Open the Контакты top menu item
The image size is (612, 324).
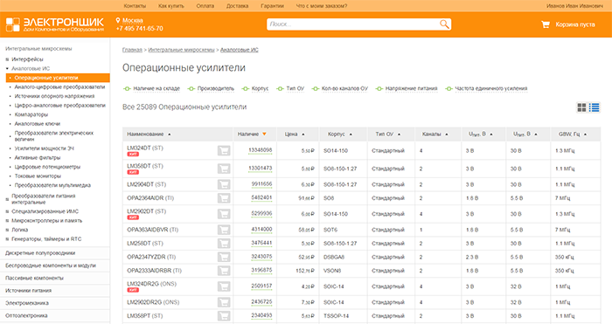135,6
